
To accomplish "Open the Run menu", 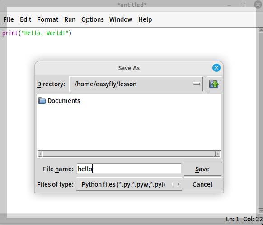I will [70, 19].
